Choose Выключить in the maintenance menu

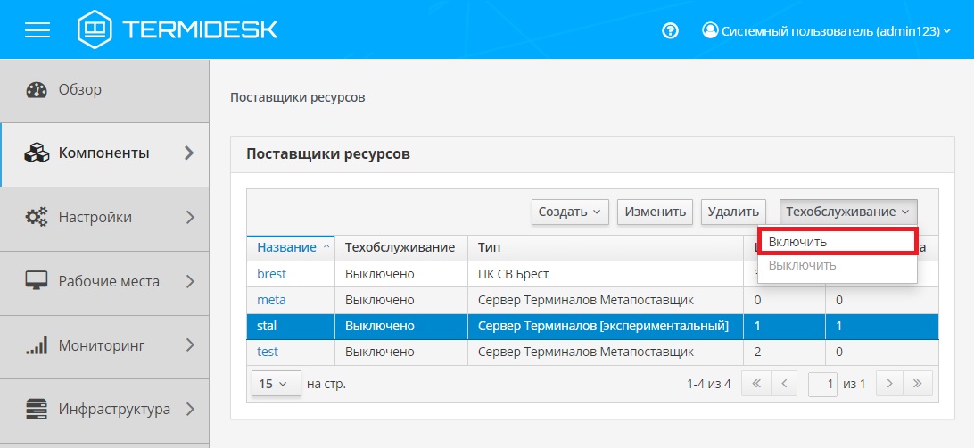[x=803, y=265]
